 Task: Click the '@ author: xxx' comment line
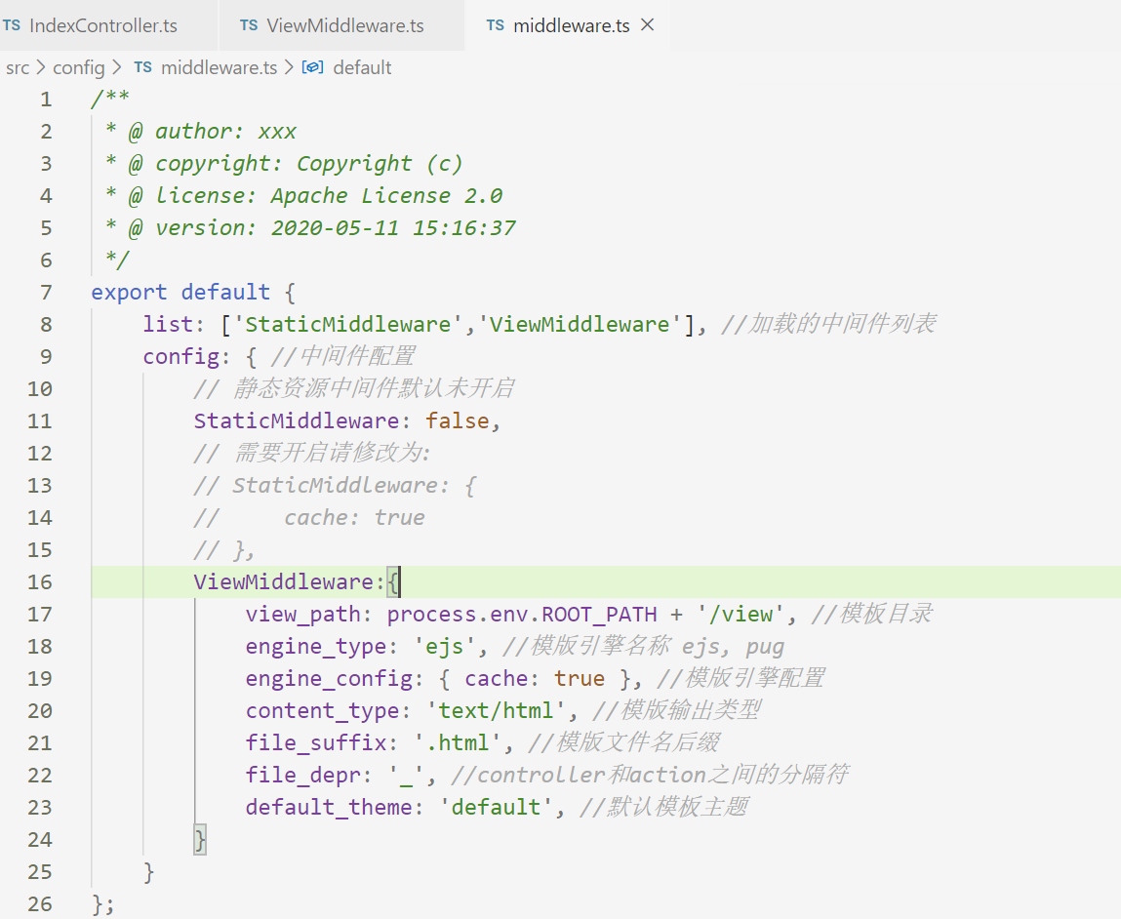point(201,132)
